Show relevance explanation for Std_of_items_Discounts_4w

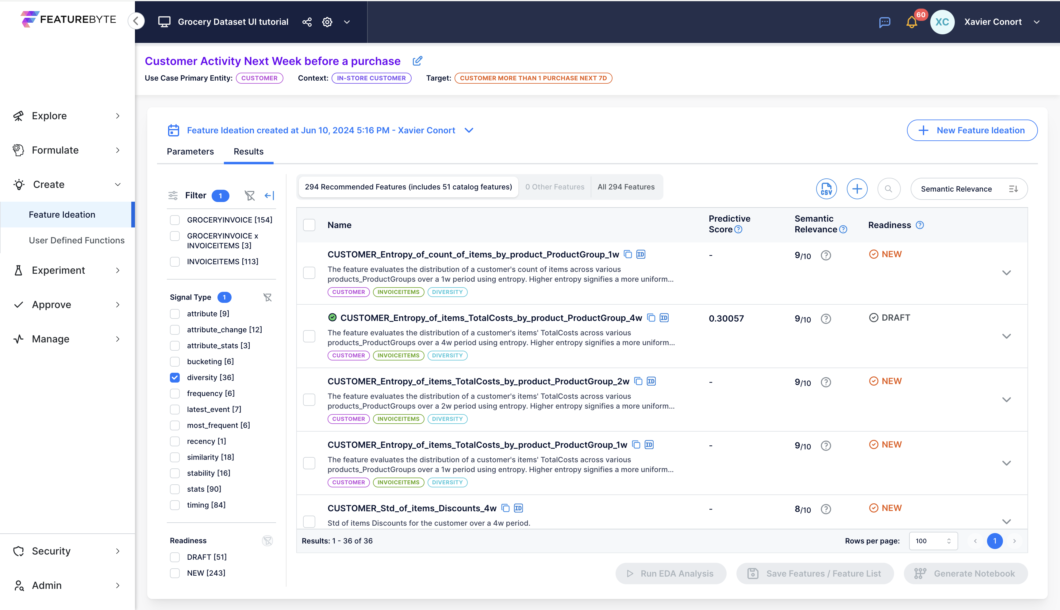click(826, 509)
